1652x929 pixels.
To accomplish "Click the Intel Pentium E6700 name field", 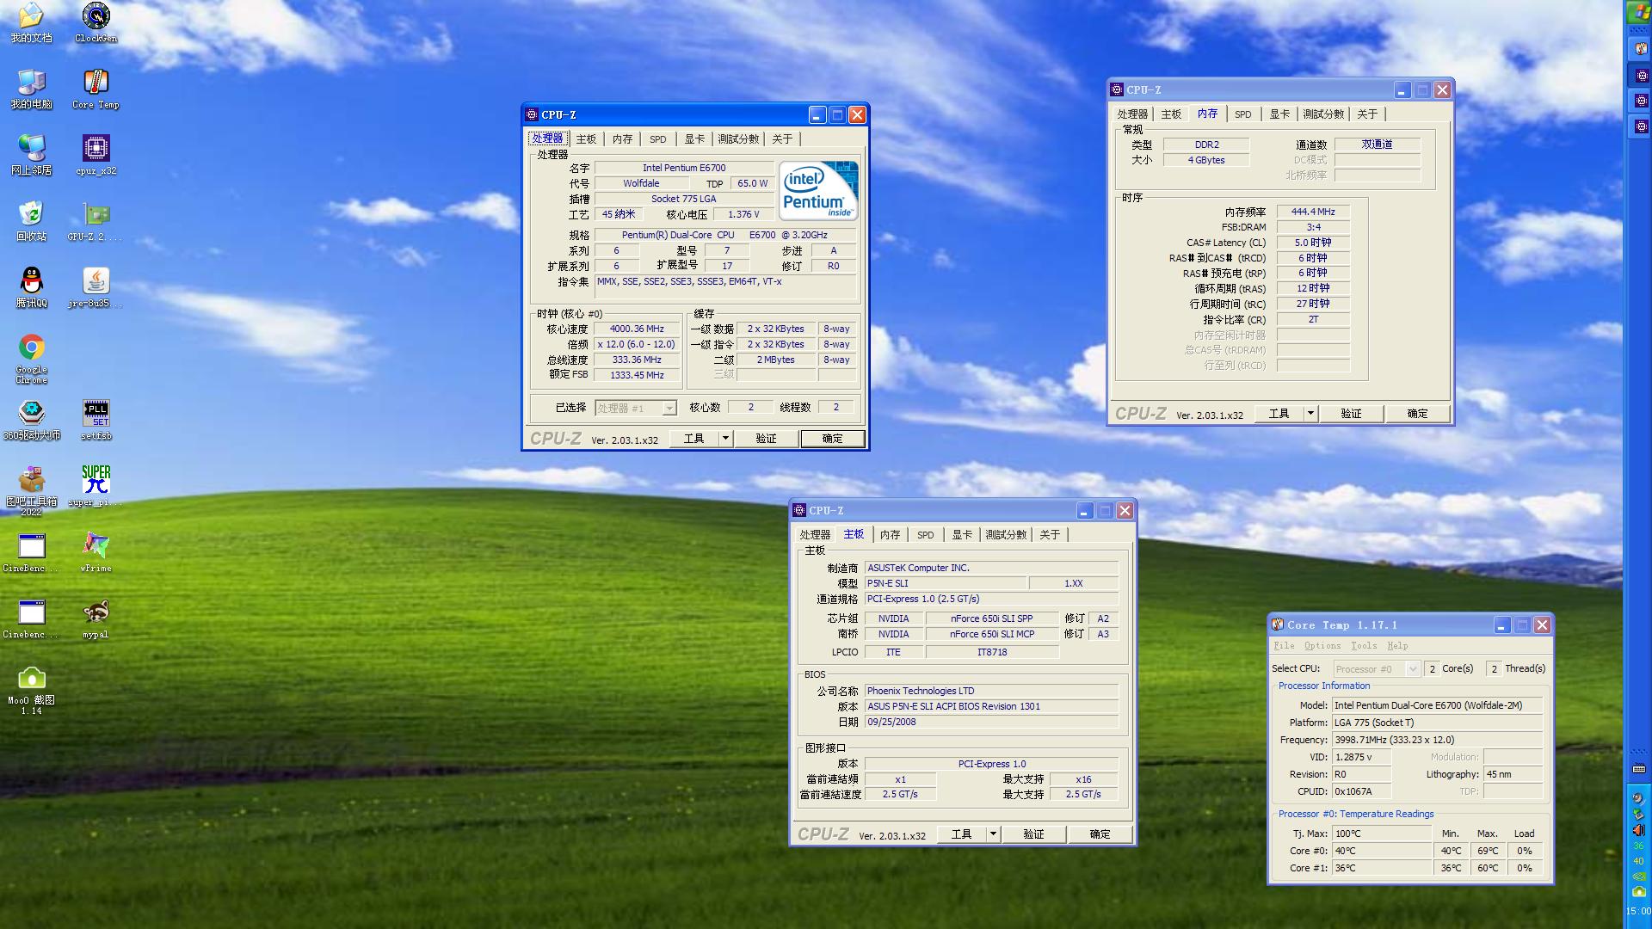I will (684, 168).
